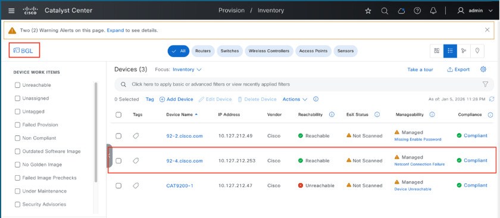Click the sidebar vertical scrollbar
The height and width of the screenshot is (218, 500).
pyautogui.click(x=96, y=132)
